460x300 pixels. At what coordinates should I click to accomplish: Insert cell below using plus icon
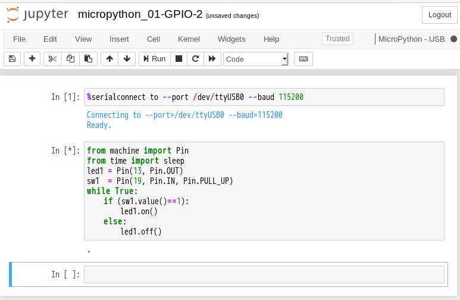click(x=32, y=59)
